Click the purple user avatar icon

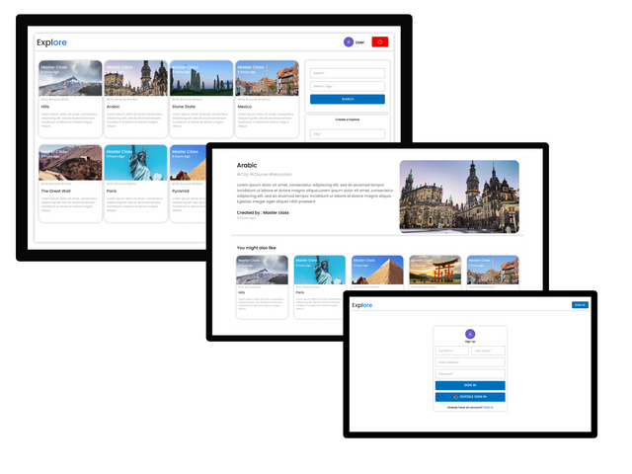[x=348, y=42]
